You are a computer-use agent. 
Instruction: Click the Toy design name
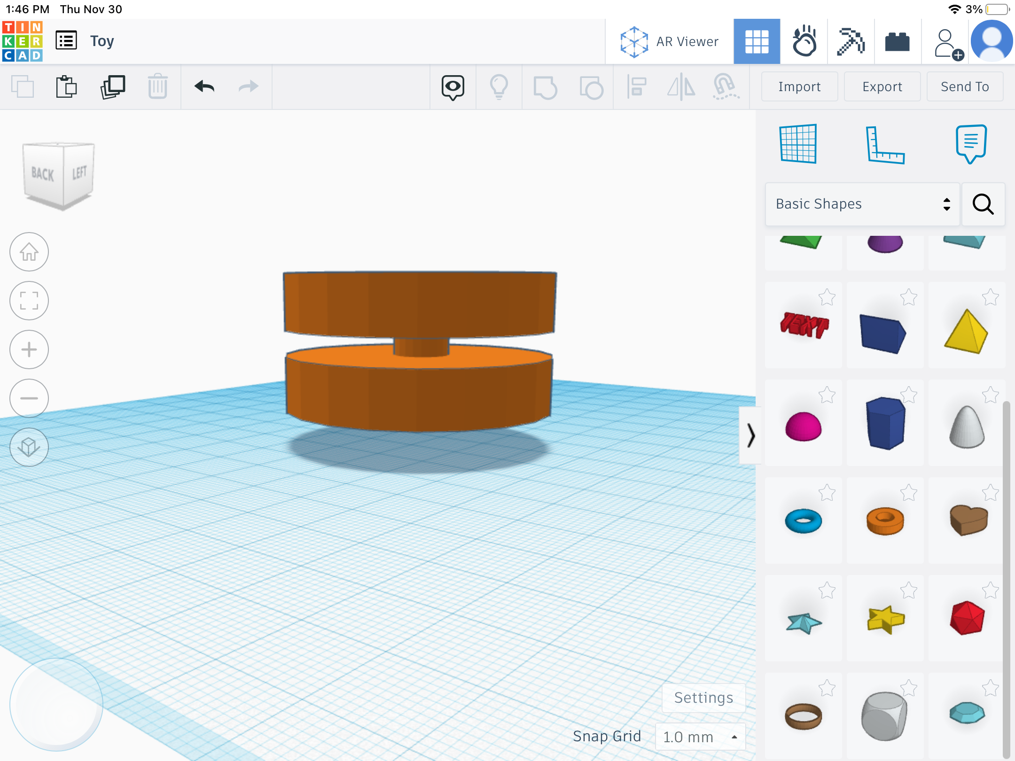click(102, 41)
